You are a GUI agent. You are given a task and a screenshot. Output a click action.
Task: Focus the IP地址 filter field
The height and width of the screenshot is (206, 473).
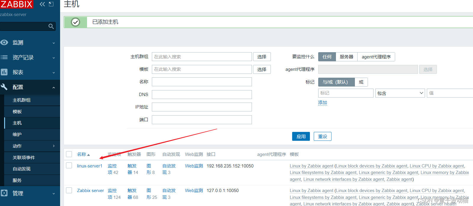tap(202, 107)
